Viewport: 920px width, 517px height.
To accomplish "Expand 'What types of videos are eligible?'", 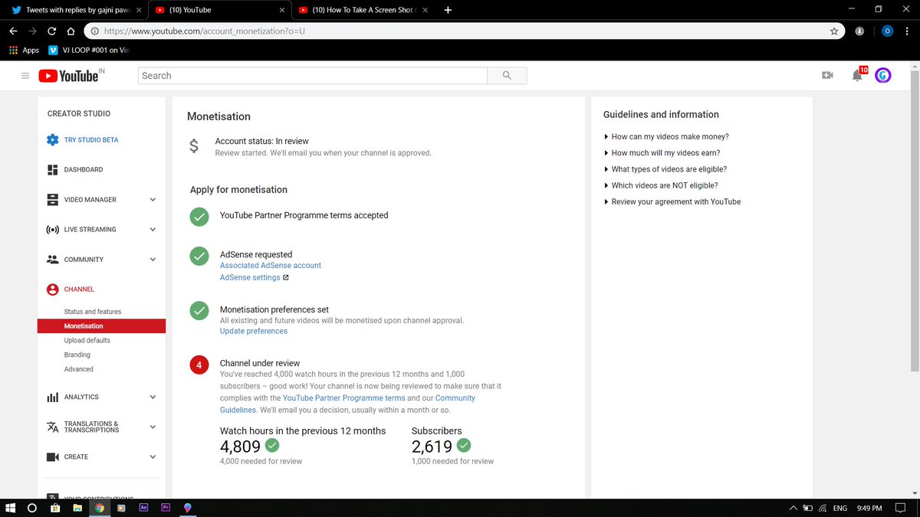I will tap(665, 169).
